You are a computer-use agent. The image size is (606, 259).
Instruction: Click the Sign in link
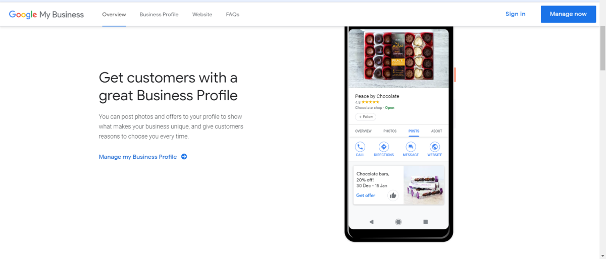515,14
